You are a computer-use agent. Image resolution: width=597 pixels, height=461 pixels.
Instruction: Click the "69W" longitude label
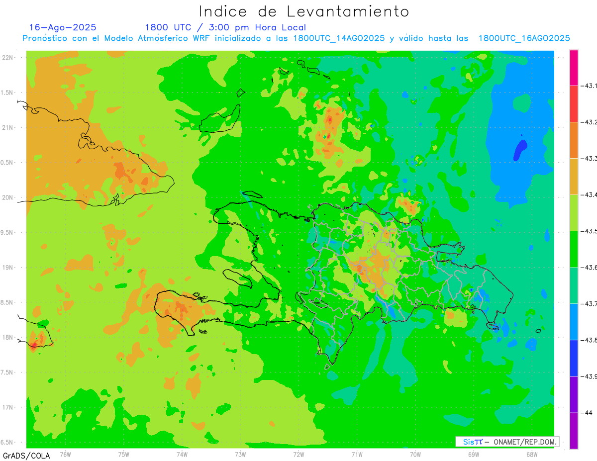[x=474, y=454]
